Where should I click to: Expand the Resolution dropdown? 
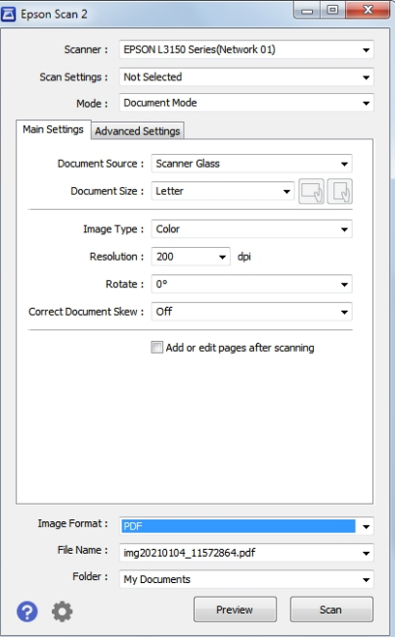pyautogui.click(x=191, y=257)
